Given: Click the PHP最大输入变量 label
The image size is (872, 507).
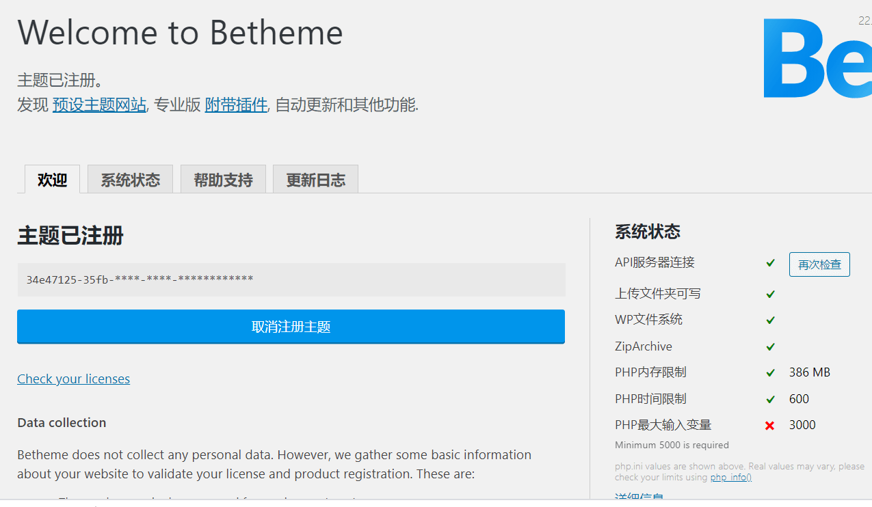Looking at the screenshot, I should tap(663, 425).
